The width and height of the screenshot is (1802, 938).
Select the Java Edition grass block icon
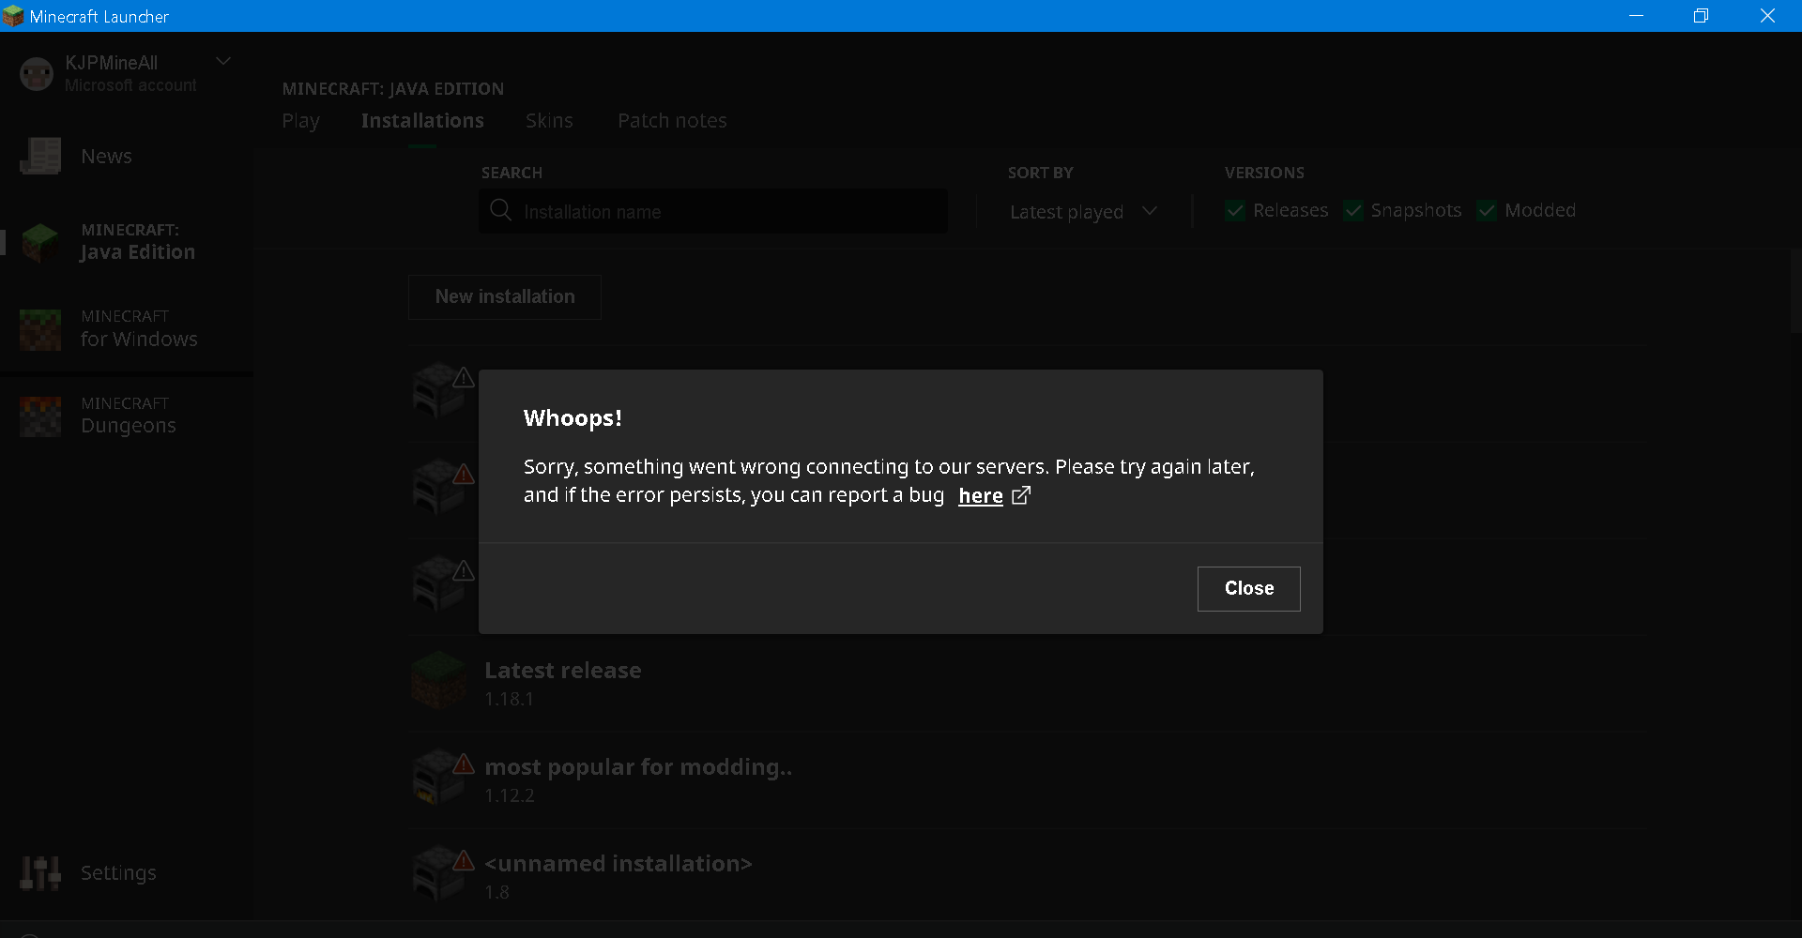40,242
